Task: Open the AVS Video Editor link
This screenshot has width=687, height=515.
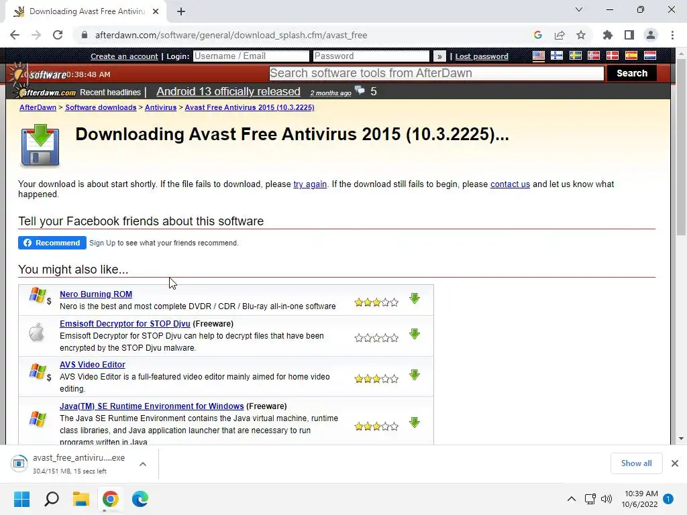Action: (93, 364)
